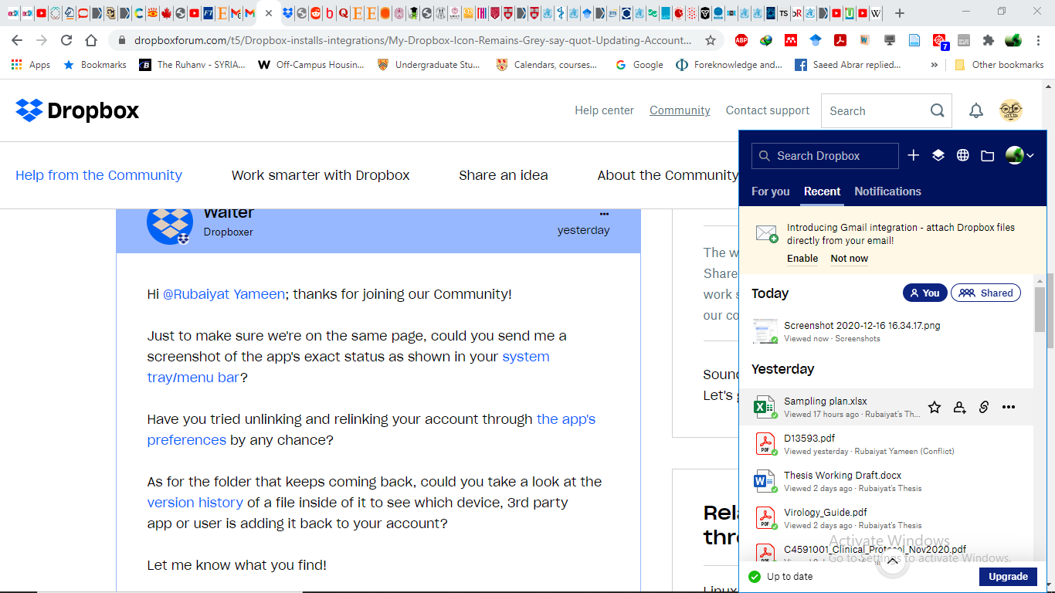Screen dimensions: 1055x593
Task: Open the stacked layers icon in Dropbox panel
Action: pos(938,155)
